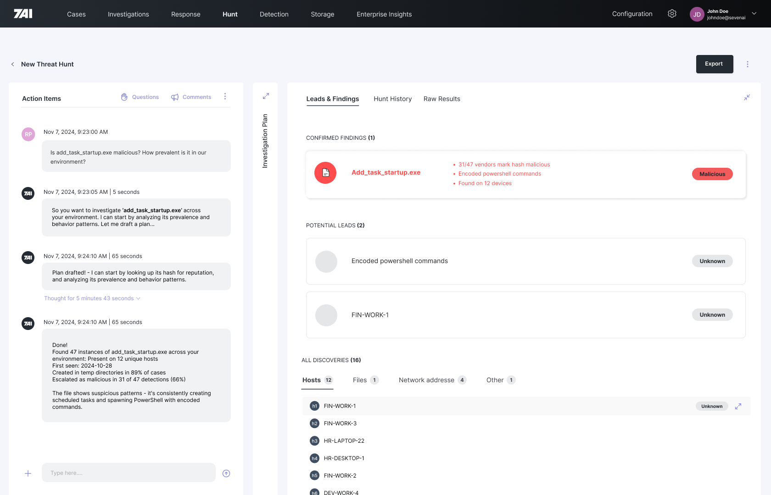Screen dimensions: 771x495
Task: Select the Network addresses discoveries tab
Action: point(426,380)
